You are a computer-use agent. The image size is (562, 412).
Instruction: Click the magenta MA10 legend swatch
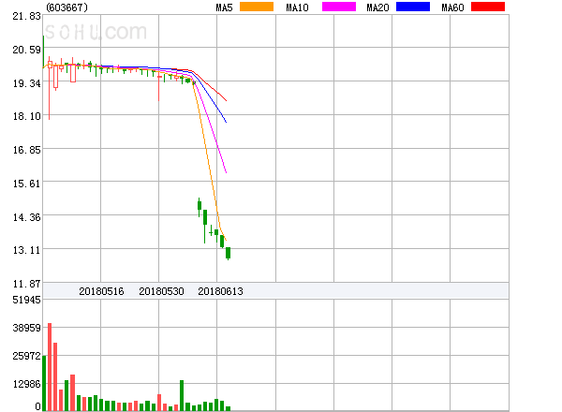pyautogui.click(x=339, y=7)
